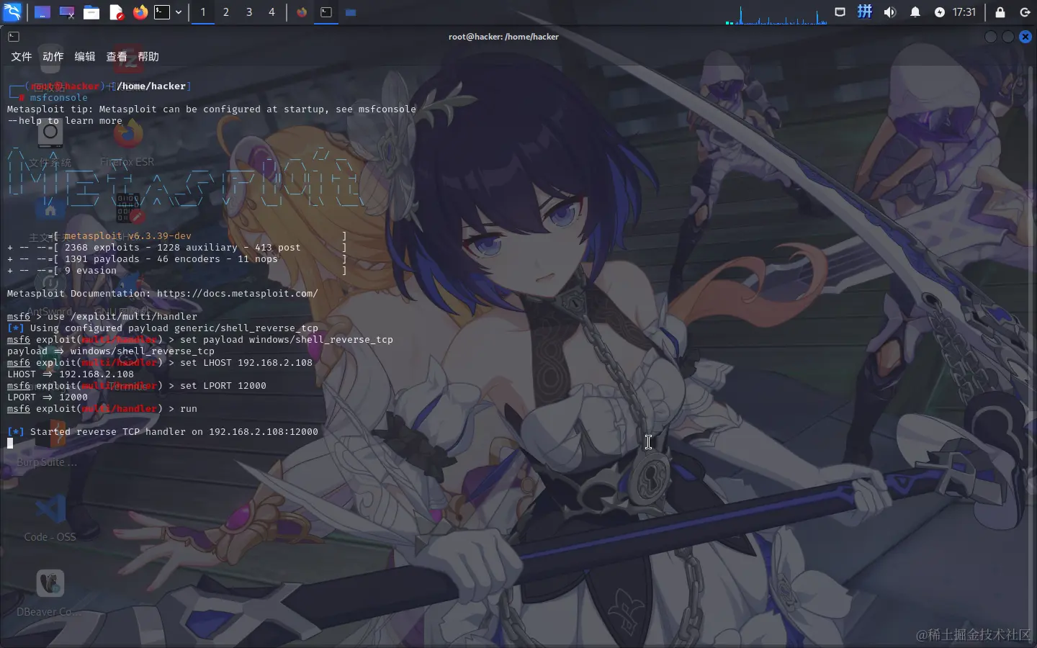The image size is (1037, 648).
Task: Switch to workspace 4
Action: pyautogui.click(x=271, y=12)
